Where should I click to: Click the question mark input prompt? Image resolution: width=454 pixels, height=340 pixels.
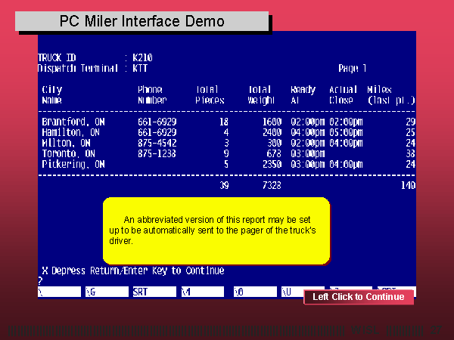[40, 280]
